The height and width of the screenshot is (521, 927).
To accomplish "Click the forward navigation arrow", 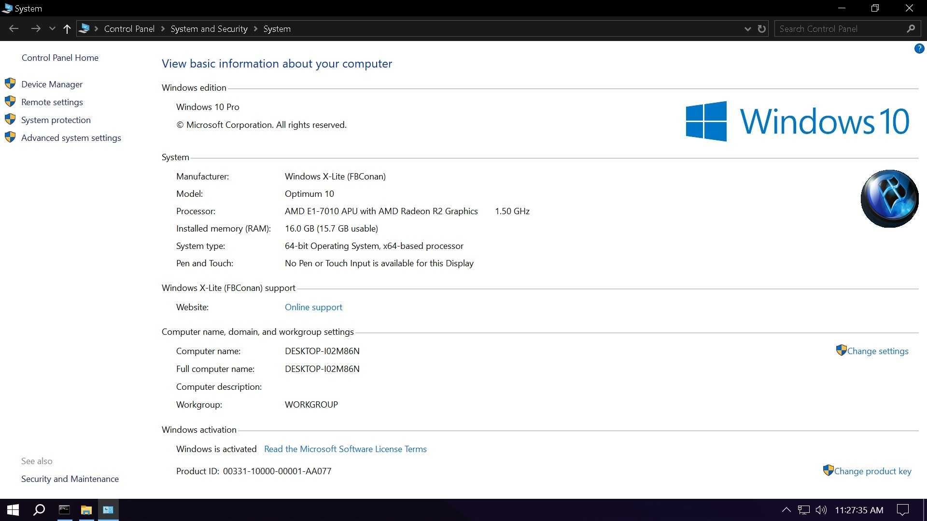I will tap(36, 28).
